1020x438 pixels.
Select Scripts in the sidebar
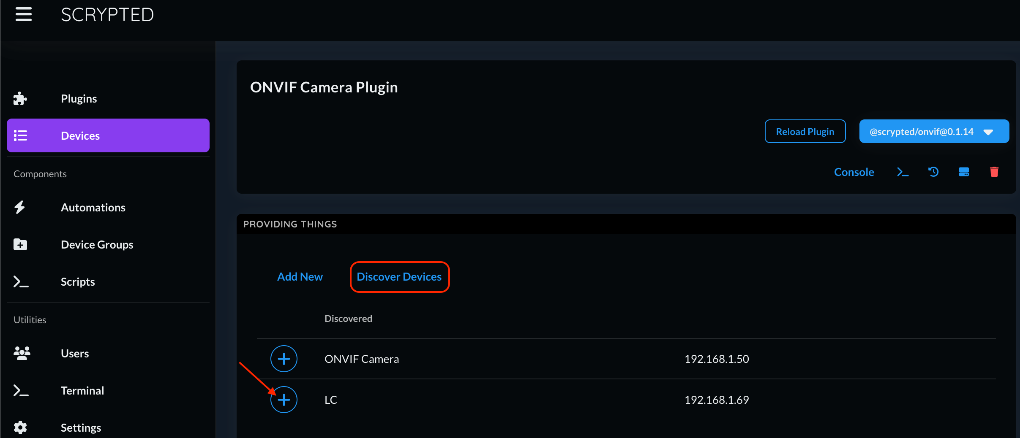tap(78, 282)
